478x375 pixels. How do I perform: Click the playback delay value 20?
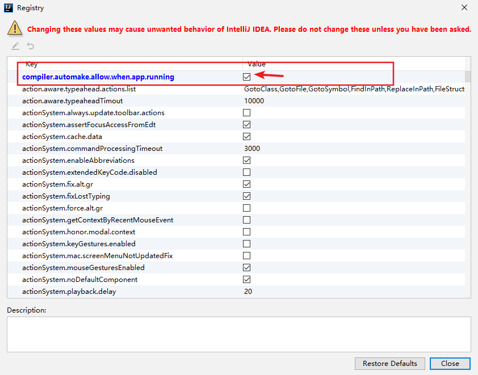point(248,292)
